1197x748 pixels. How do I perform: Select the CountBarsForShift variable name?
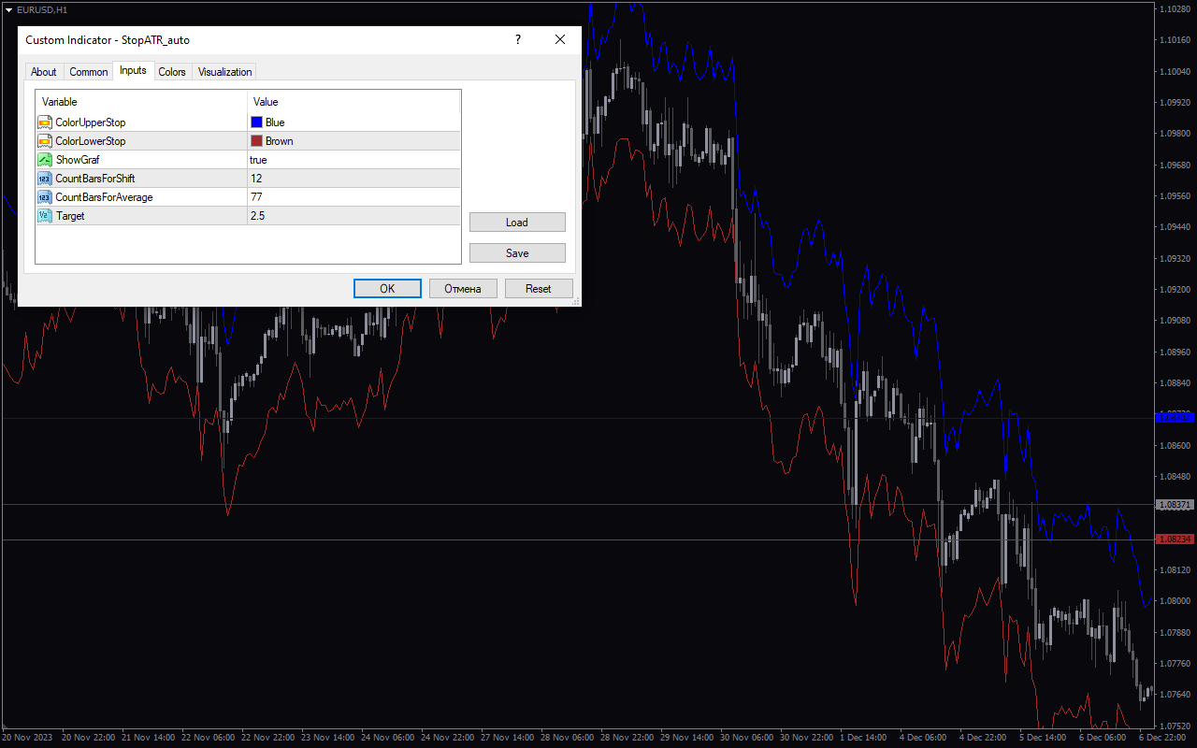tap(95, 179)
